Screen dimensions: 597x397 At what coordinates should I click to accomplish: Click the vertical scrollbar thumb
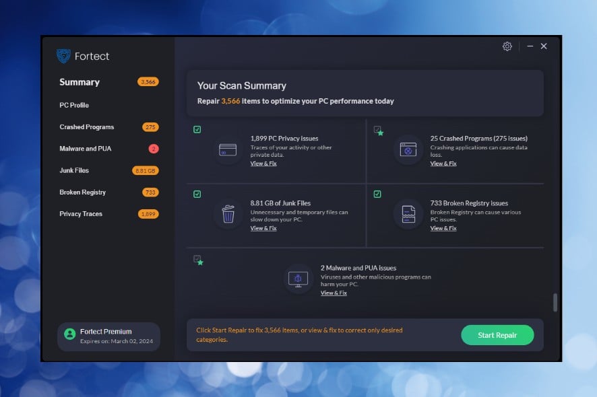(555, 302)
